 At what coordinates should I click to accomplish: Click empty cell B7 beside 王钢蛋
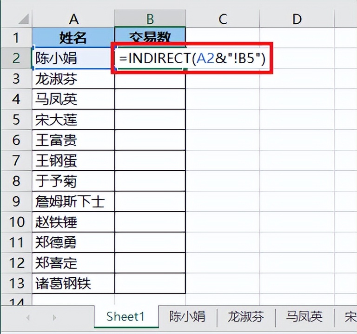pyautogui.click(x=150, y=160)
